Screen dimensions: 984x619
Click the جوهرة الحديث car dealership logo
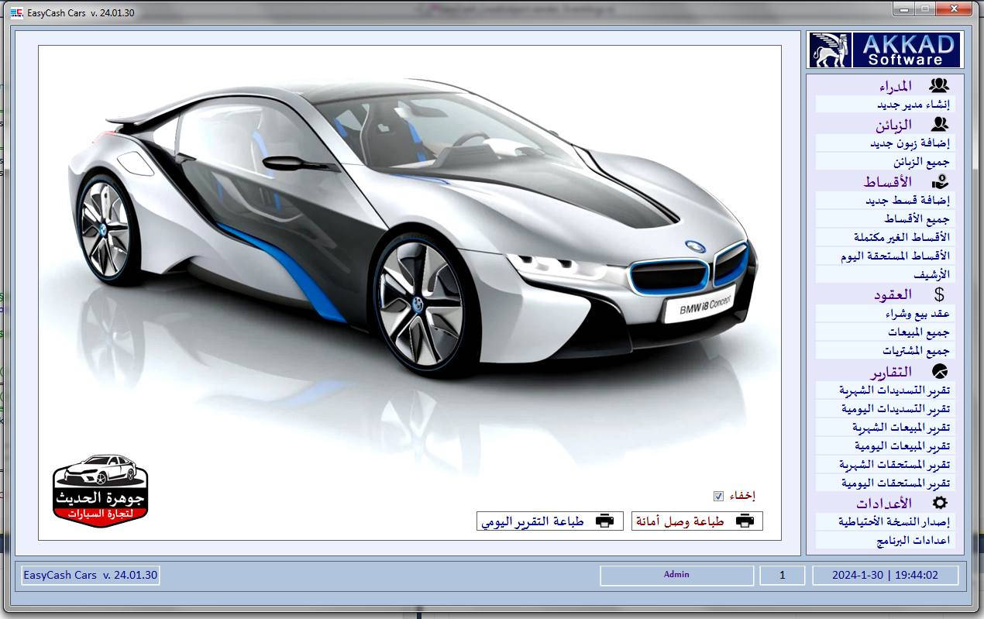click(x=100, y=490)
